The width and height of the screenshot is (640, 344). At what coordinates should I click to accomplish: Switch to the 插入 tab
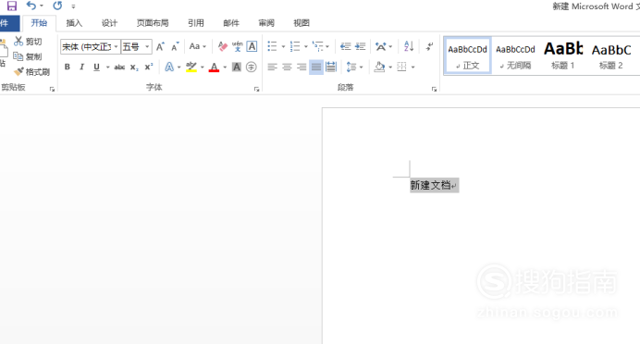[74, 23]
